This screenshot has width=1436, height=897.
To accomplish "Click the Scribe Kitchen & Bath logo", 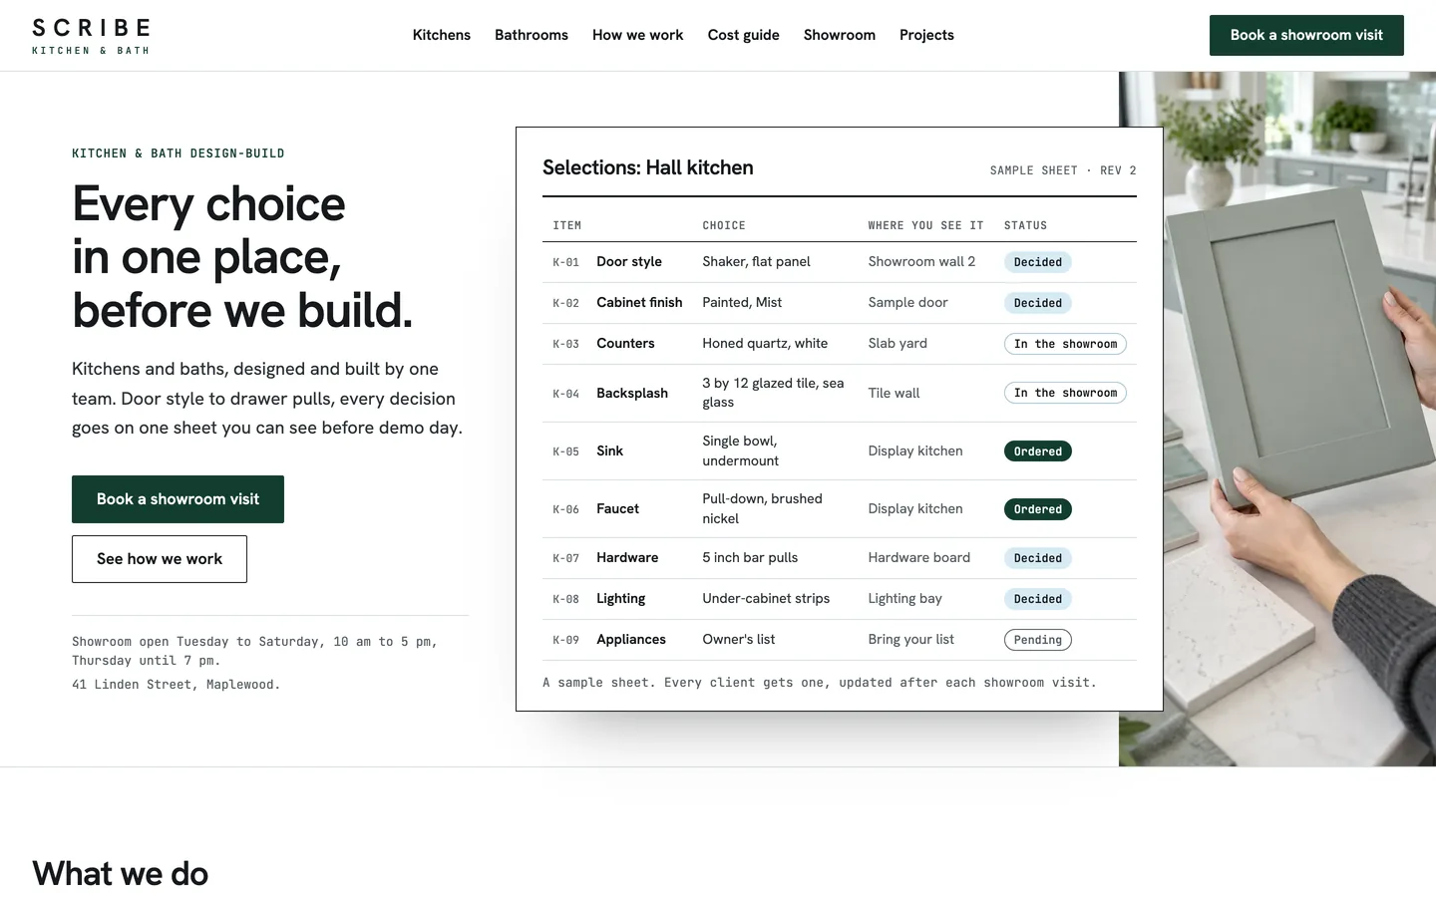I will (x=91, y=36).
